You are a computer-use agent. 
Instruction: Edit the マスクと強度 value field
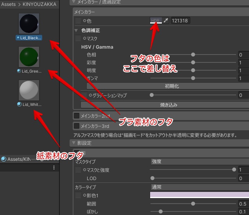point(244,170)
